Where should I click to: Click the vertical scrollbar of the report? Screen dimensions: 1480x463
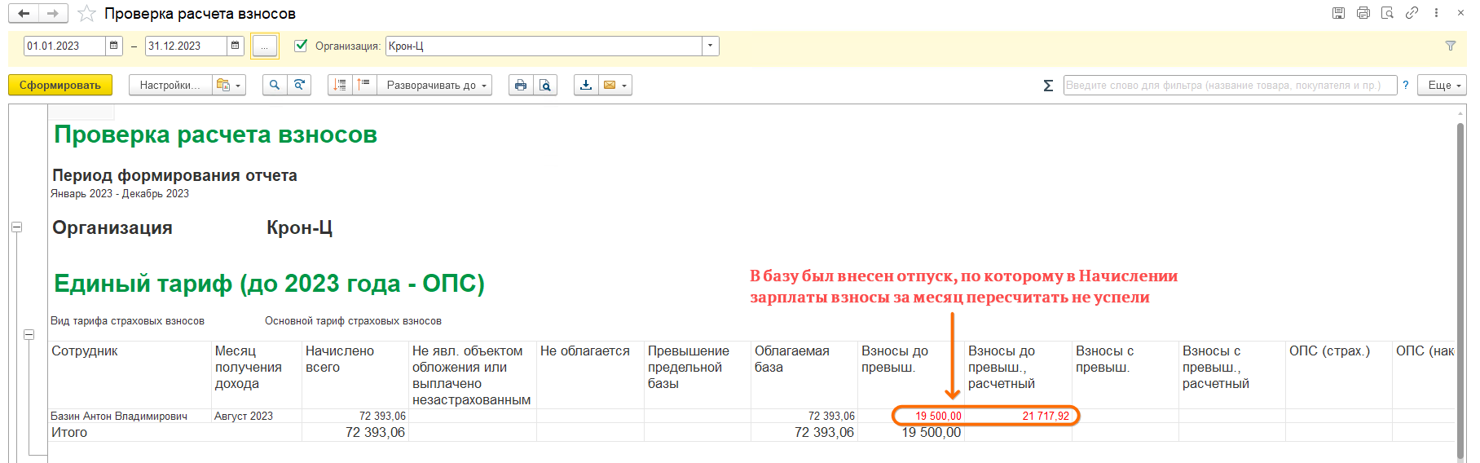coord(1460,285)
